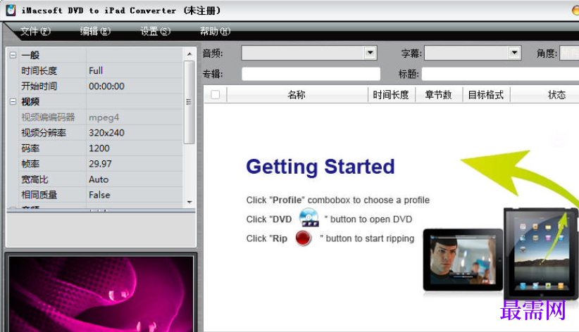Click the properties panel scrollbar thumb

point(189,102)
